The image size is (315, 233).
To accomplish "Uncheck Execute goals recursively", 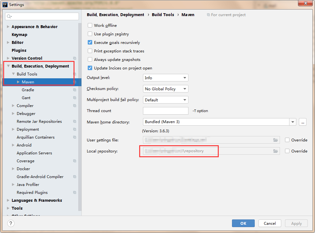I will (x=90, y=43).
